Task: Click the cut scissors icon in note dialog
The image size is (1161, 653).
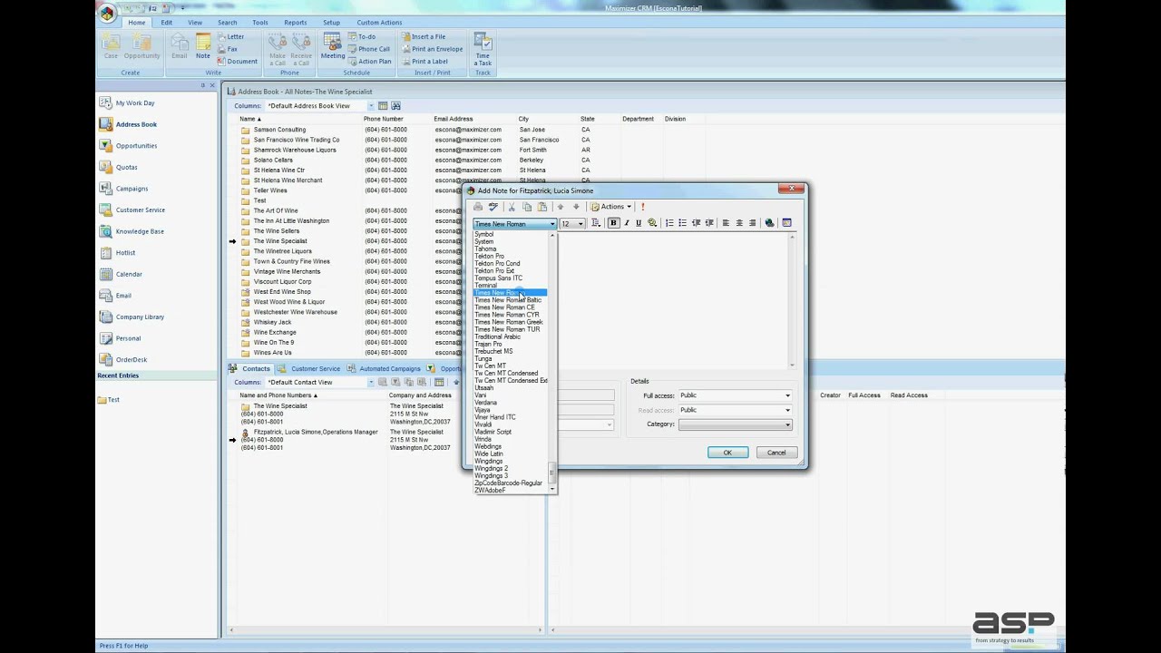Action: [x=512, y=207]
